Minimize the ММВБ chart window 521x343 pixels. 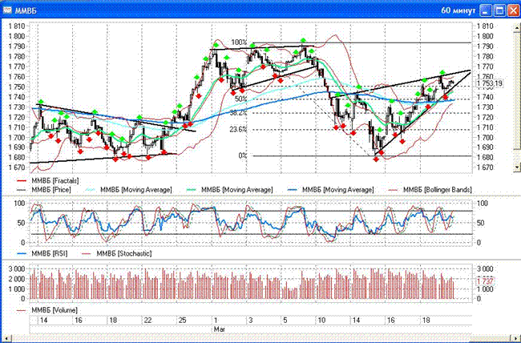tap(486, 10)
